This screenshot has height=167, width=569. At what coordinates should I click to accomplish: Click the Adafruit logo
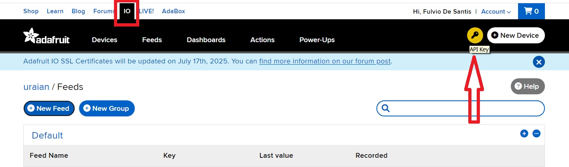47,36
